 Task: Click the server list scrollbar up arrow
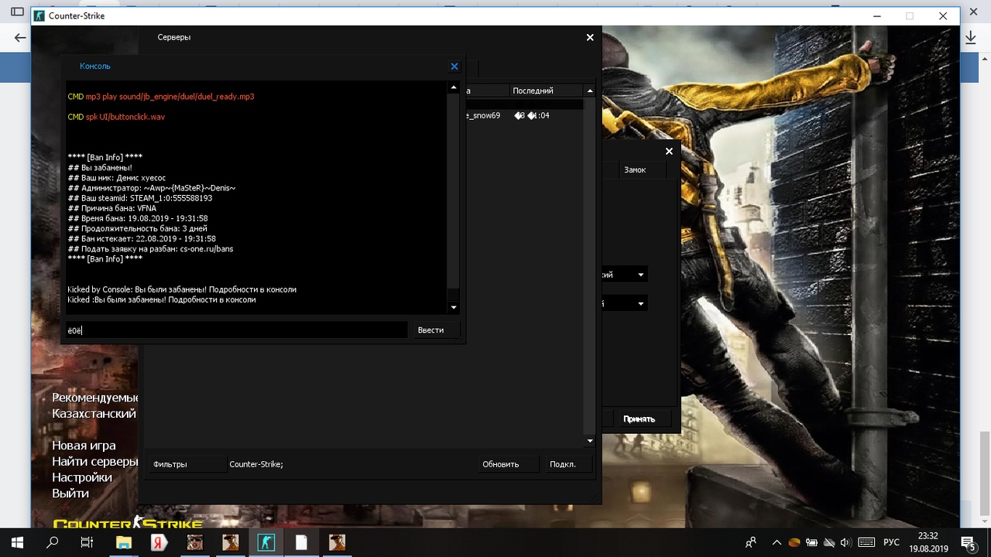pyautogui.click(x=590, y=91)
